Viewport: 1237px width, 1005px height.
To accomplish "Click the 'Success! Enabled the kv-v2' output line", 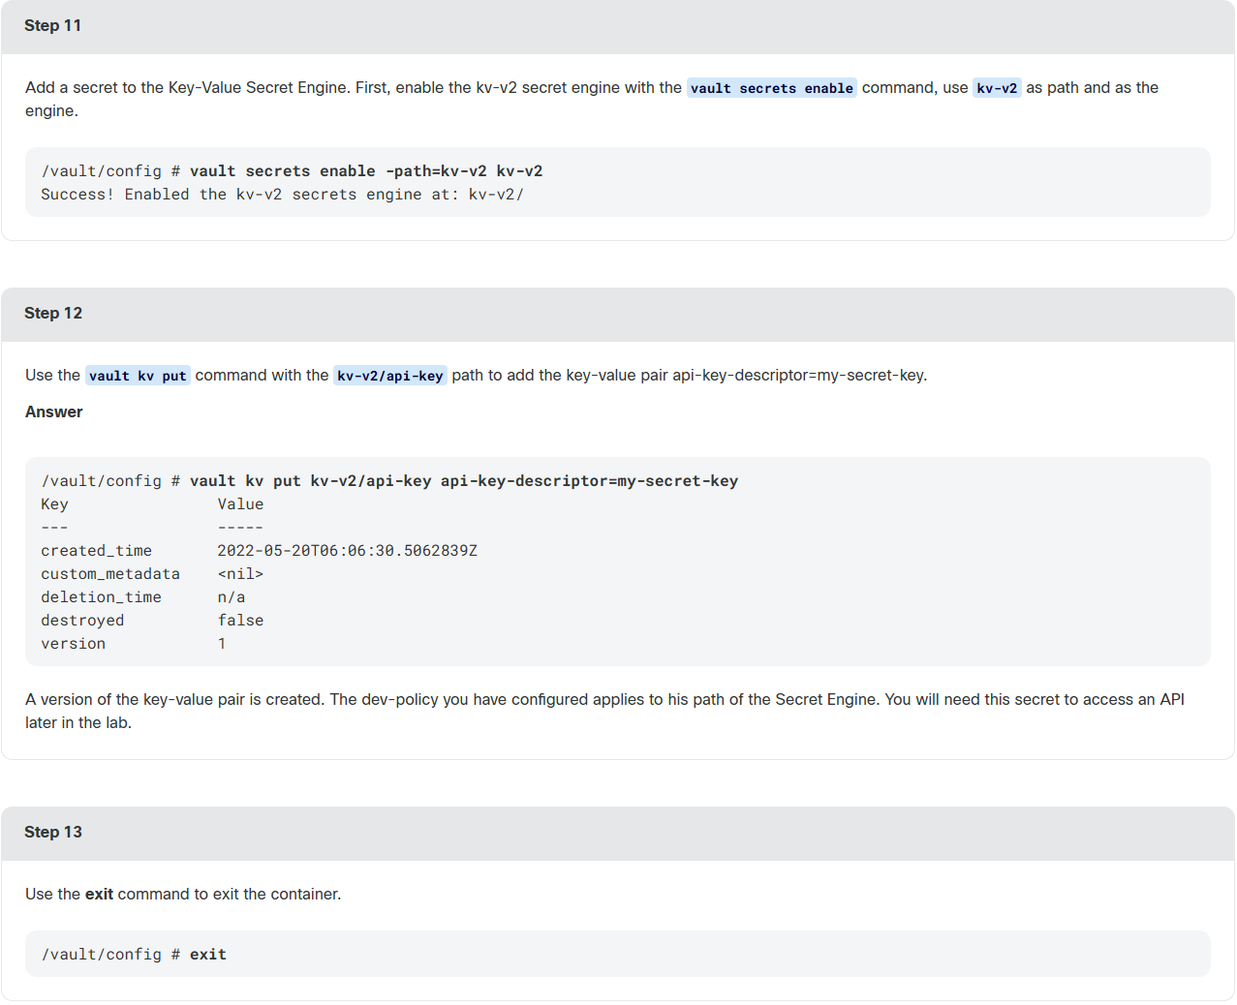I will click(x=282, y=195).
